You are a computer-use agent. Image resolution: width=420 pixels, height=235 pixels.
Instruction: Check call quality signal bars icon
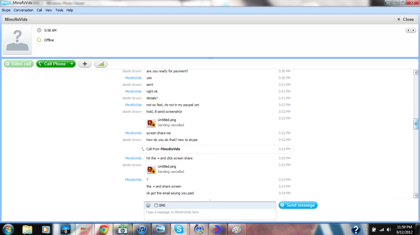(x=101, y=64)
